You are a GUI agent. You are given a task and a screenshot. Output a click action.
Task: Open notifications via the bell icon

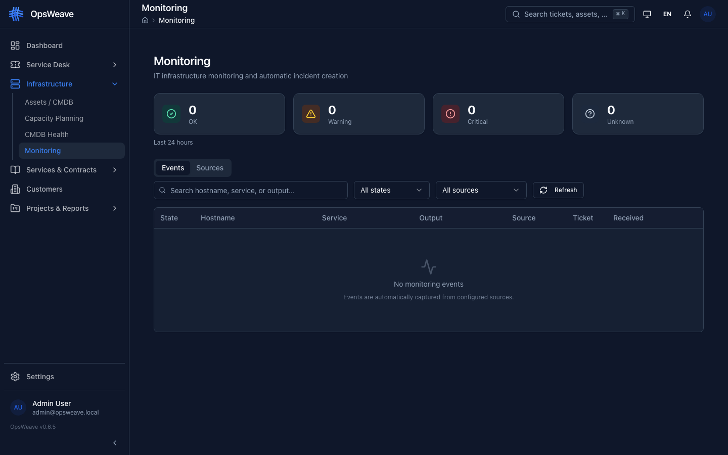click(x=687, y=14)
